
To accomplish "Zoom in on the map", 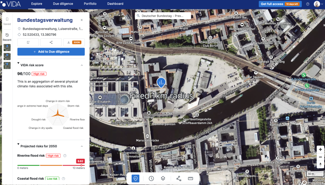I will 321,150.
